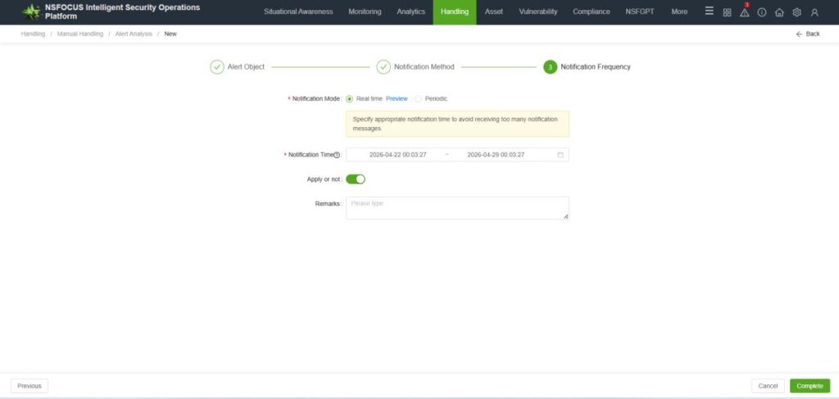Select the Periodic notification mode
This screenshot has width=839, height=399.
click(x=418, y=98)
